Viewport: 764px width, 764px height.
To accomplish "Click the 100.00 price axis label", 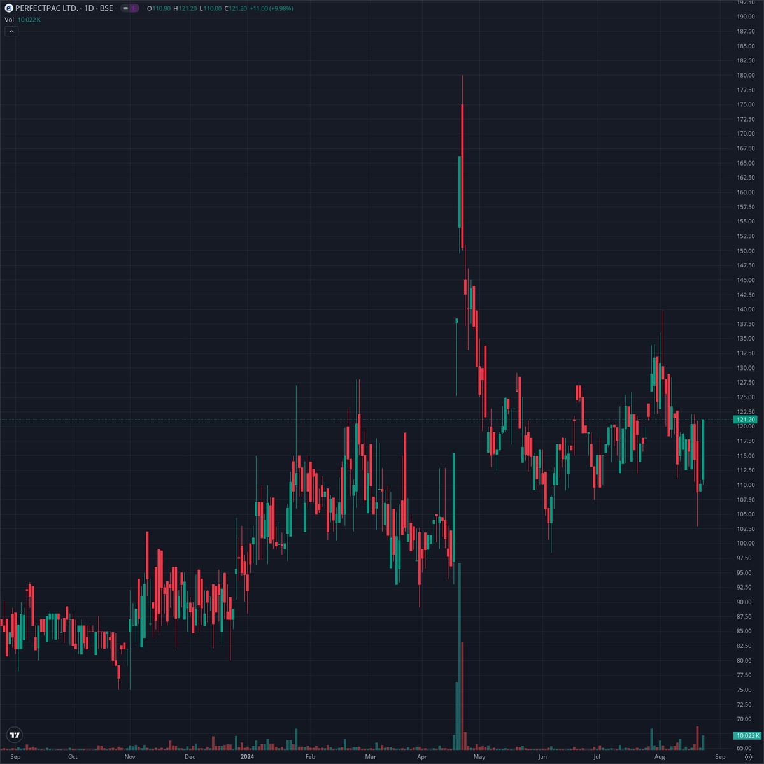I will click(x=746, y=544).
